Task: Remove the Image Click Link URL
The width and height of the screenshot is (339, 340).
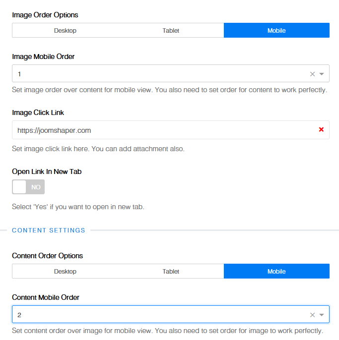Action: (x=321, y=130)
